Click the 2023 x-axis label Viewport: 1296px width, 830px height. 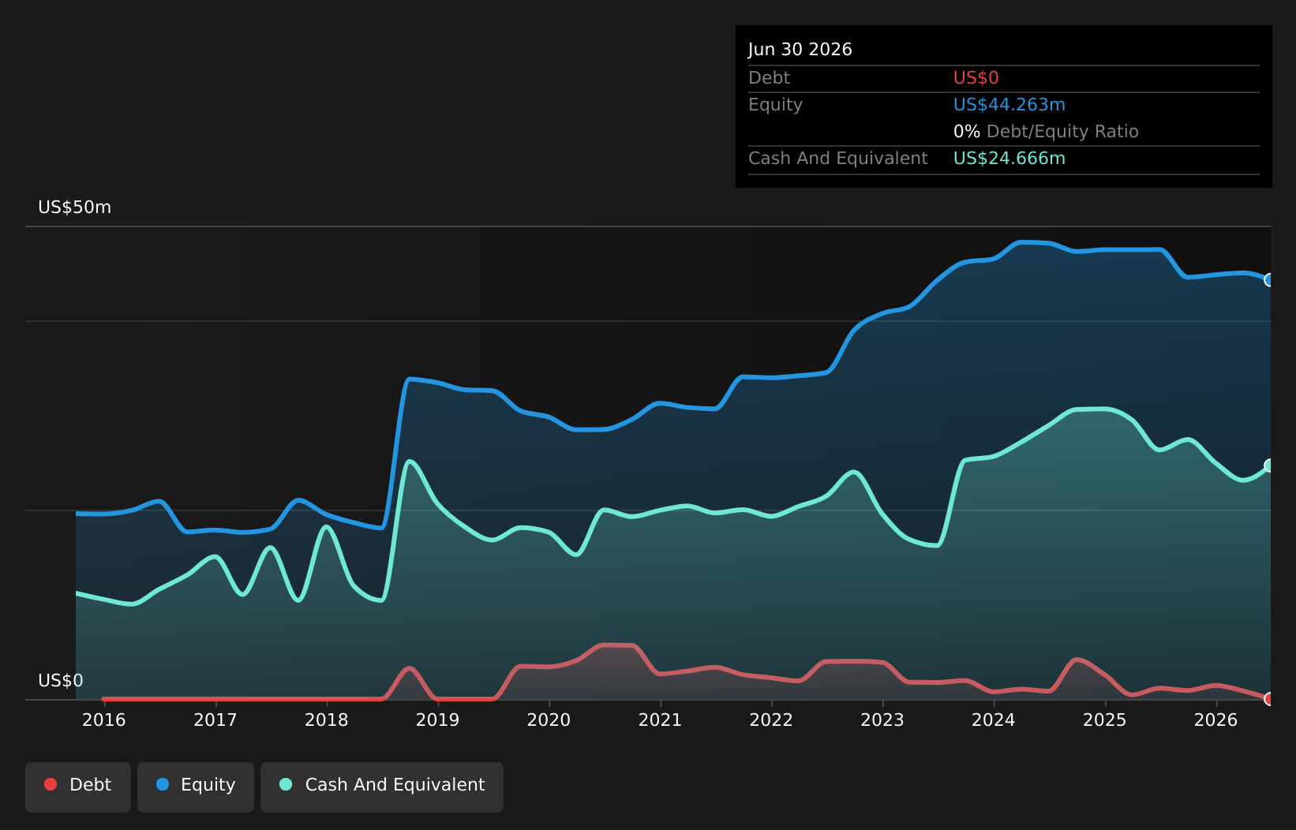click(x=882, y=720)
